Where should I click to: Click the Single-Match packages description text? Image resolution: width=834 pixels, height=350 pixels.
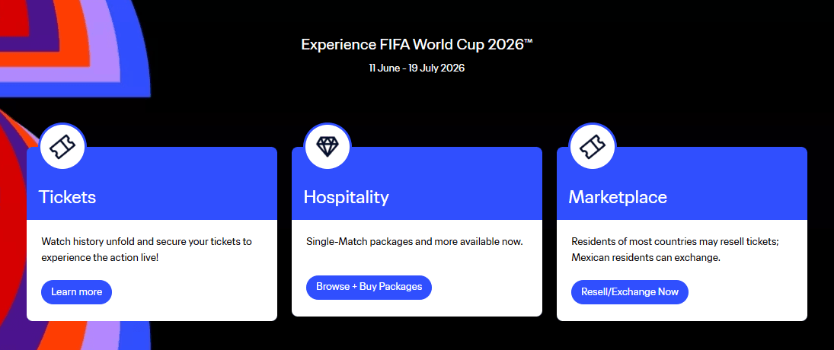(414, 242)
